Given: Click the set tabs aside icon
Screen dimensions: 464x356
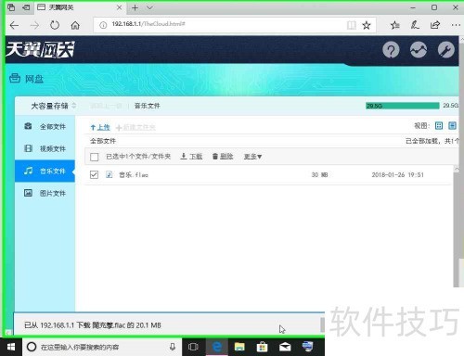Looking at the screenshot, I should tap(26, 7).
